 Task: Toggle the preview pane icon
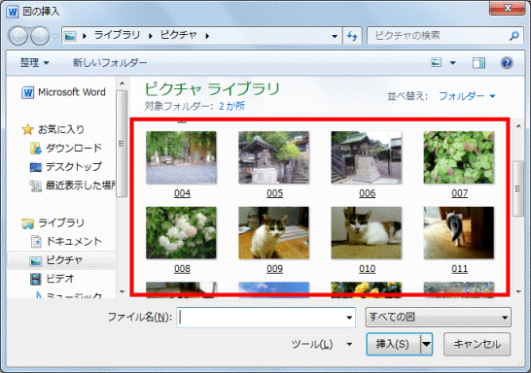click(x=478, y=62)
